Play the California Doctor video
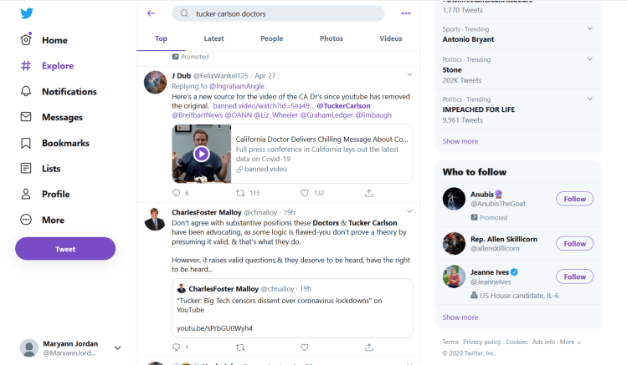The width and height of the screenshot is (627, 365). point(202,154)
